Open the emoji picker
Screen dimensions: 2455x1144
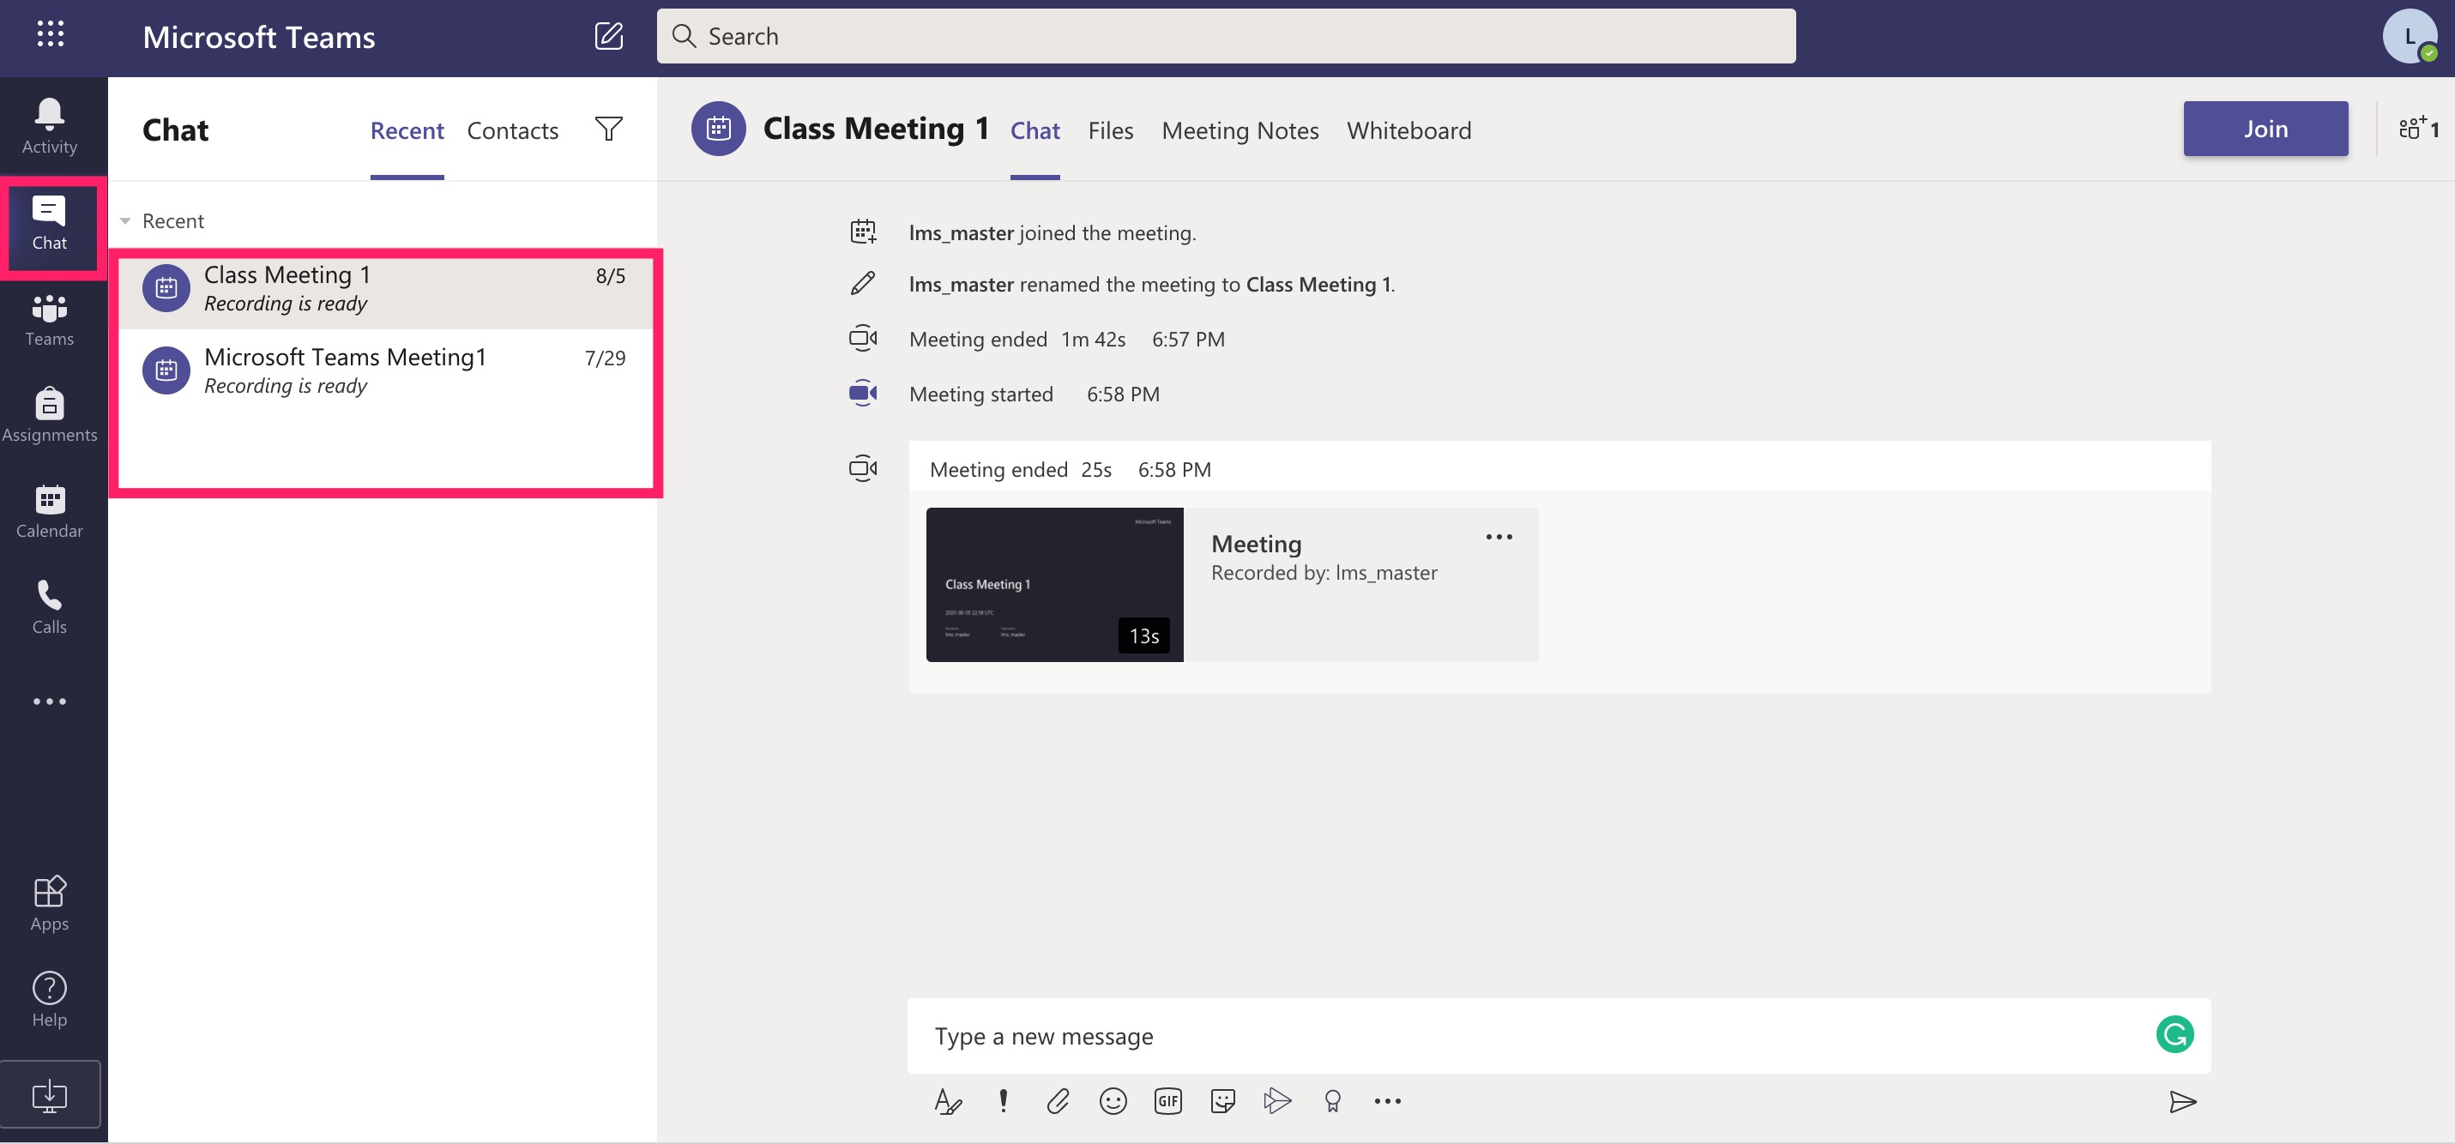(1113, 1102)
